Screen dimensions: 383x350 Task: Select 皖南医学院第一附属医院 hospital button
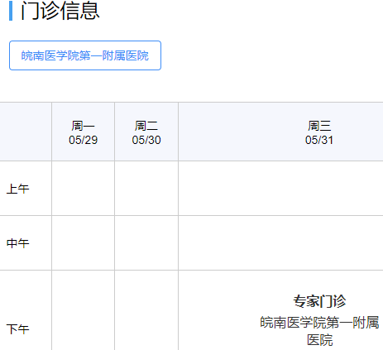(85, 55)
